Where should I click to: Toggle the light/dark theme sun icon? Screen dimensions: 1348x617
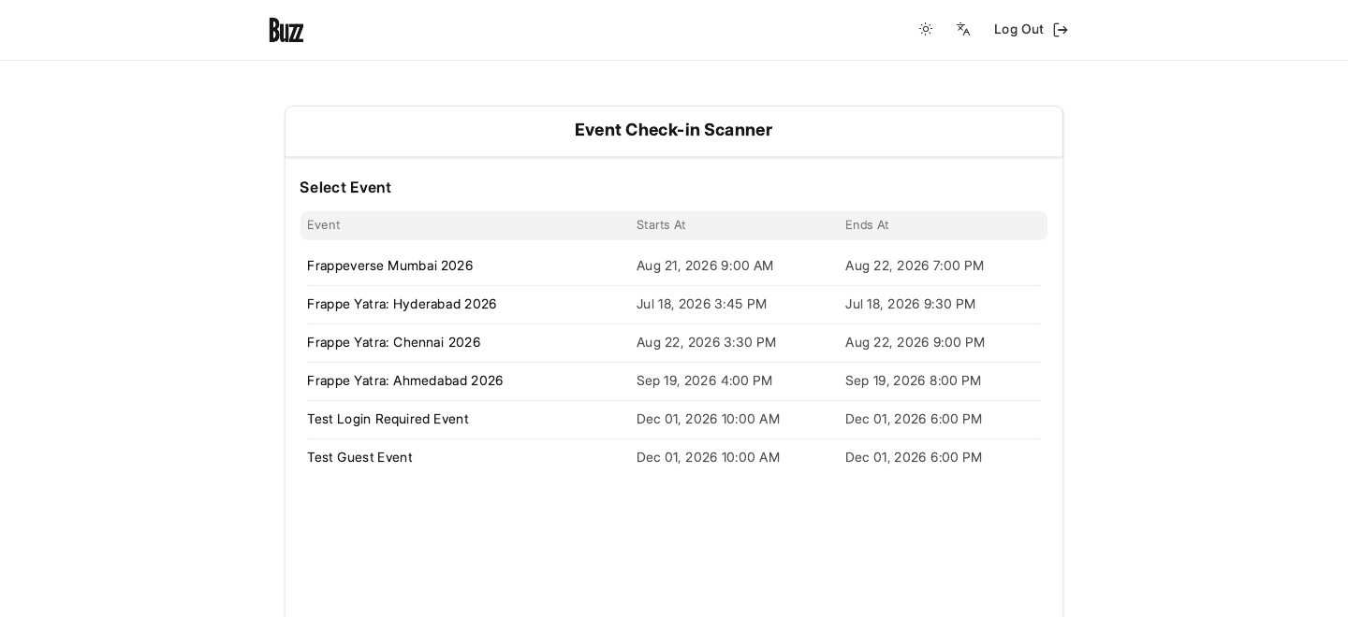926,30
